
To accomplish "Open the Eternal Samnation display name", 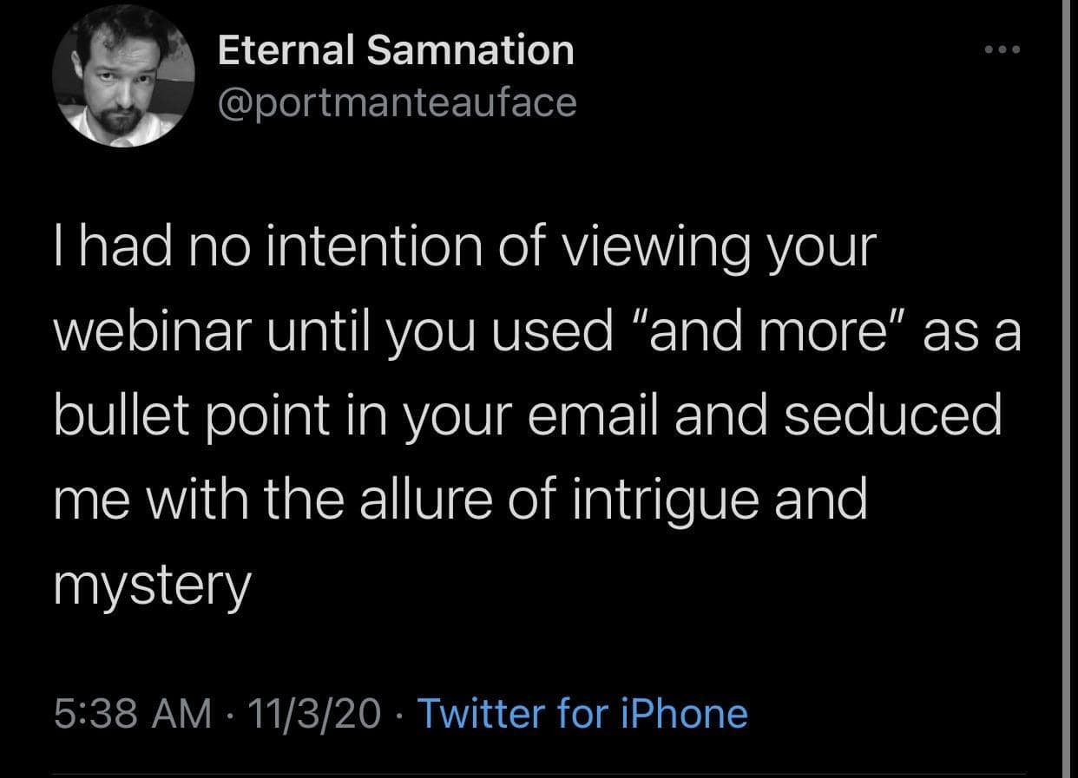I will pos(396,51).
